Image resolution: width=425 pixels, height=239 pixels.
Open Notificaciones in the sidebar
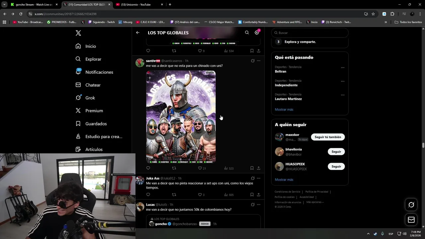pos(94,72)
